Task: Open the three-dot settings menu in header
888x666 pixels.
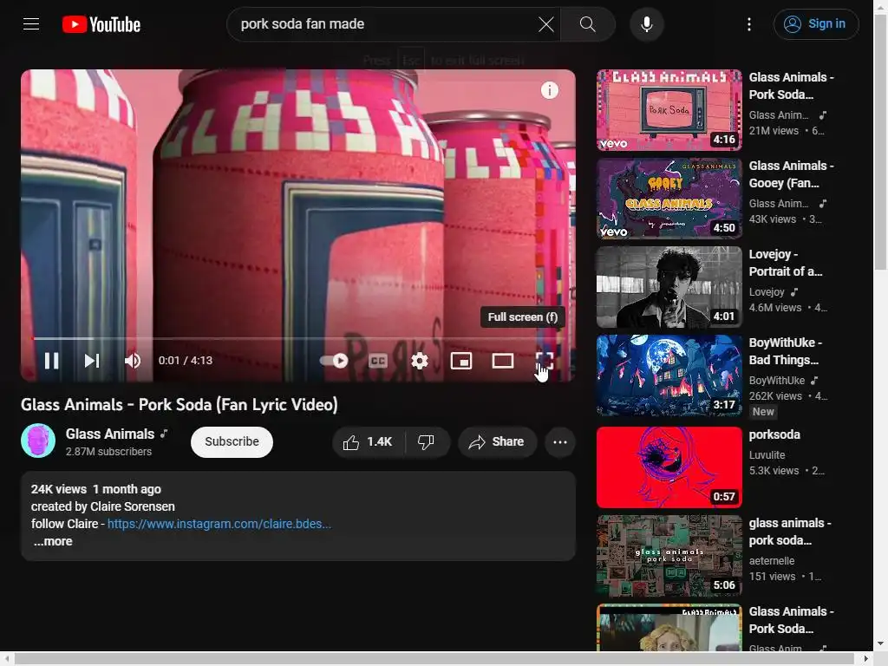Action: (749, 24)
